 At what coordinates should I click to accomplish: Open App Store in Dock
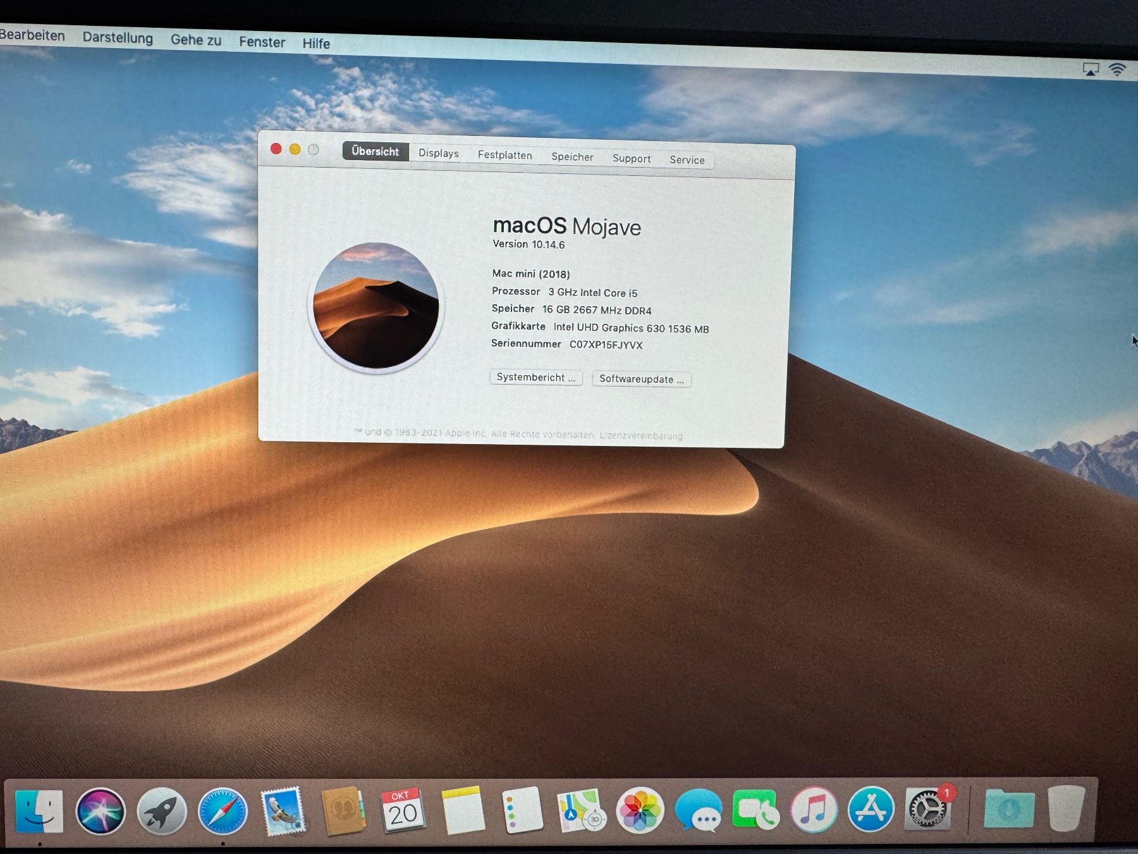(871, 809)
